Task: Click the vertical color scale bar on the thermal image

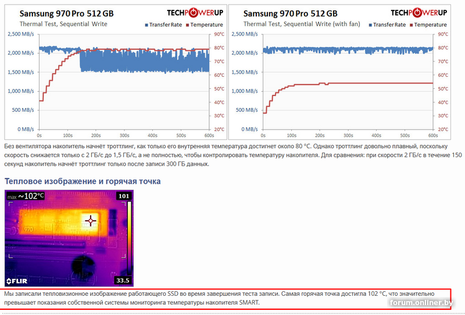Action: 129,238
